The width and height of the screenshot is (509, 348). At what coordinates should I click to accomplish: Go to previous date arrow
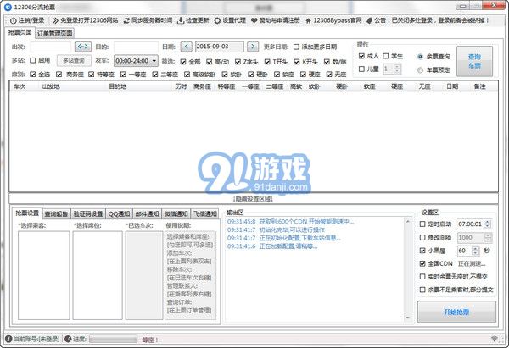[186, 47]
